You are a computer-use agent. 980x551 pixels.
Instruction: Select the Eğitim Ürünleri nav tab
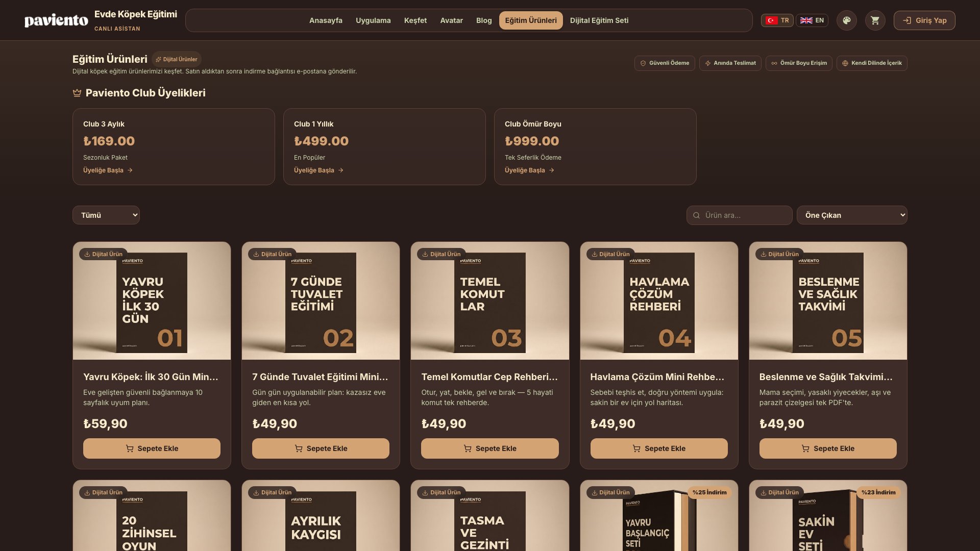(531, 20)
